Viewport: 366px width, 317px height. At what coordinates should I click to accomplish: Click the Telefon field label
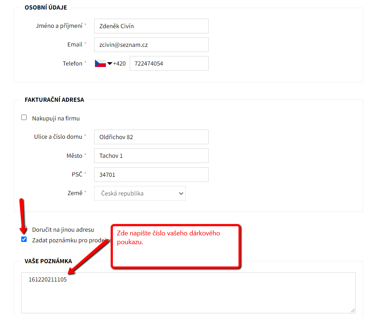(72, 63)
